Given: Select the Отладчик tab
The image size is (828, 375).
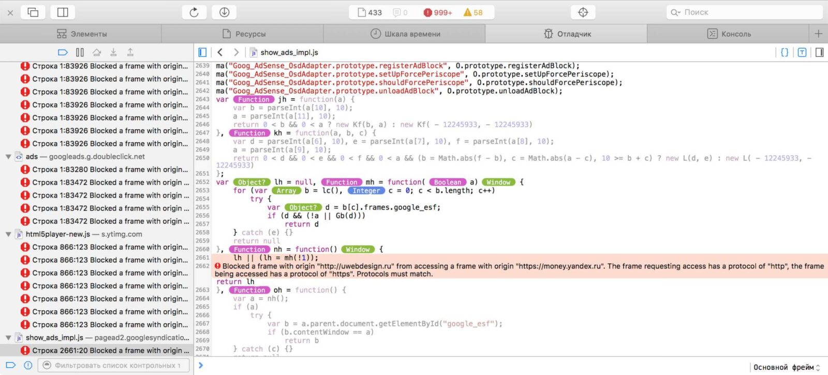Looking at the screenshot, I should click(x=567, y=34).
